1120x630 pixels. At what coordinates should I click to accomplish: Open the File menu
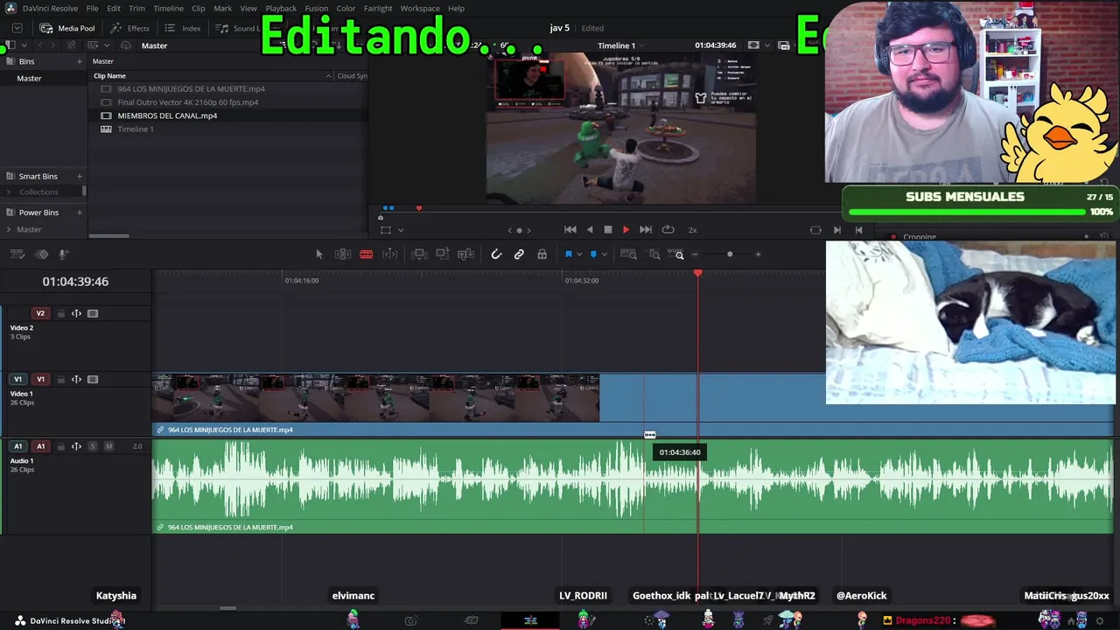click(x=92, y=9)
